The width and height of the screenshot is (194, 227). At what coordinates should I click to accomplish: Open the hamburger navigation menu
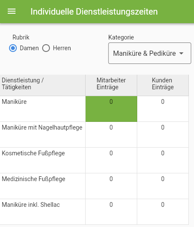tap(12, 11)
